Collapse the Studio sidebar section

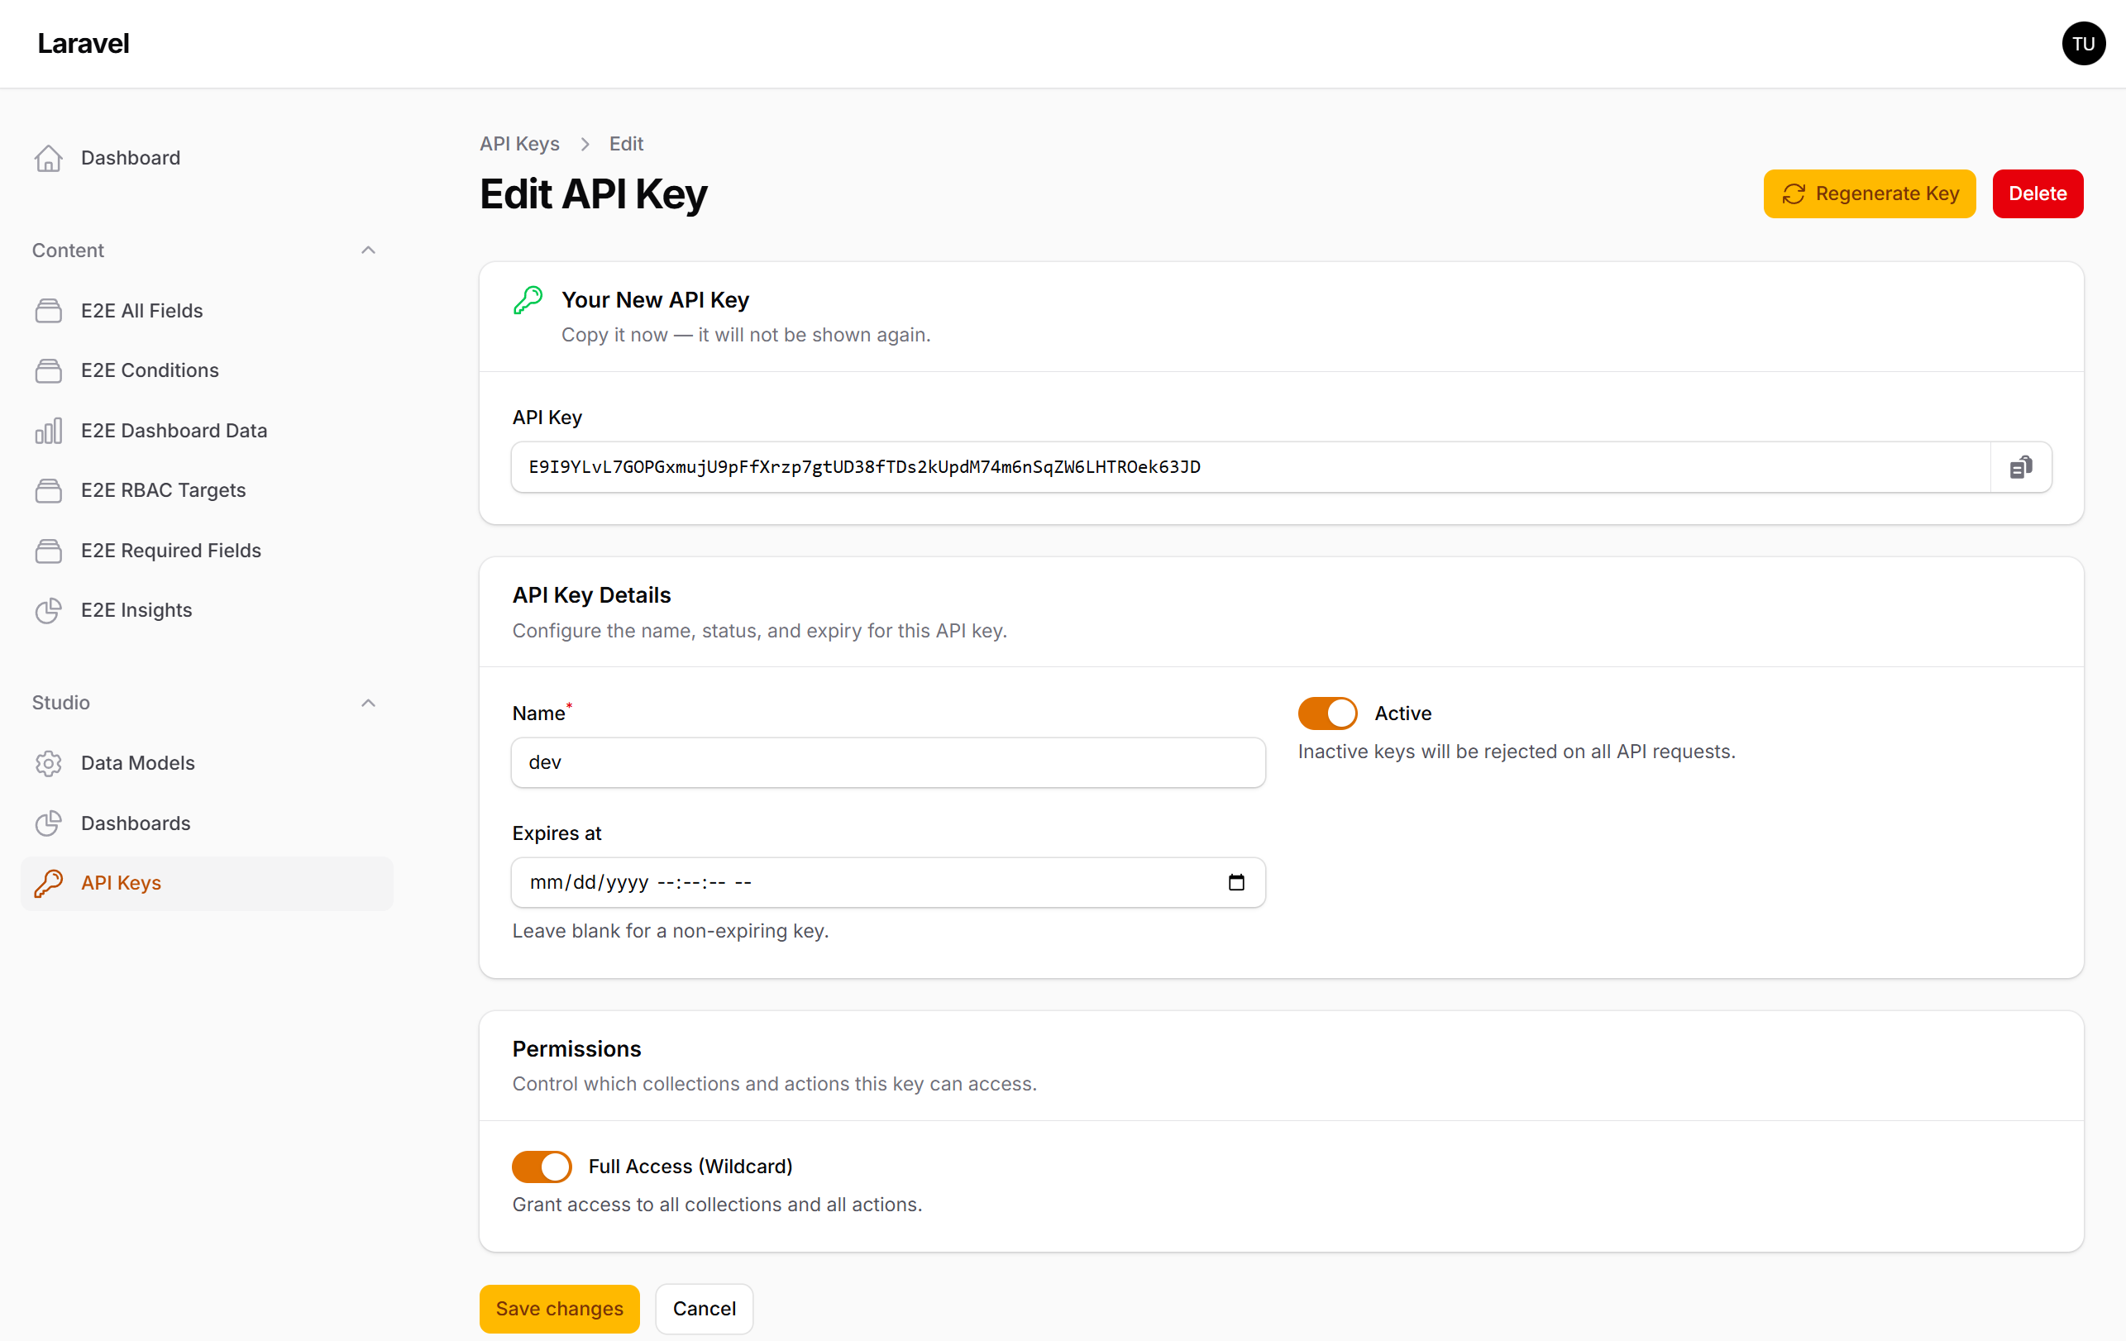click(368, 703)
